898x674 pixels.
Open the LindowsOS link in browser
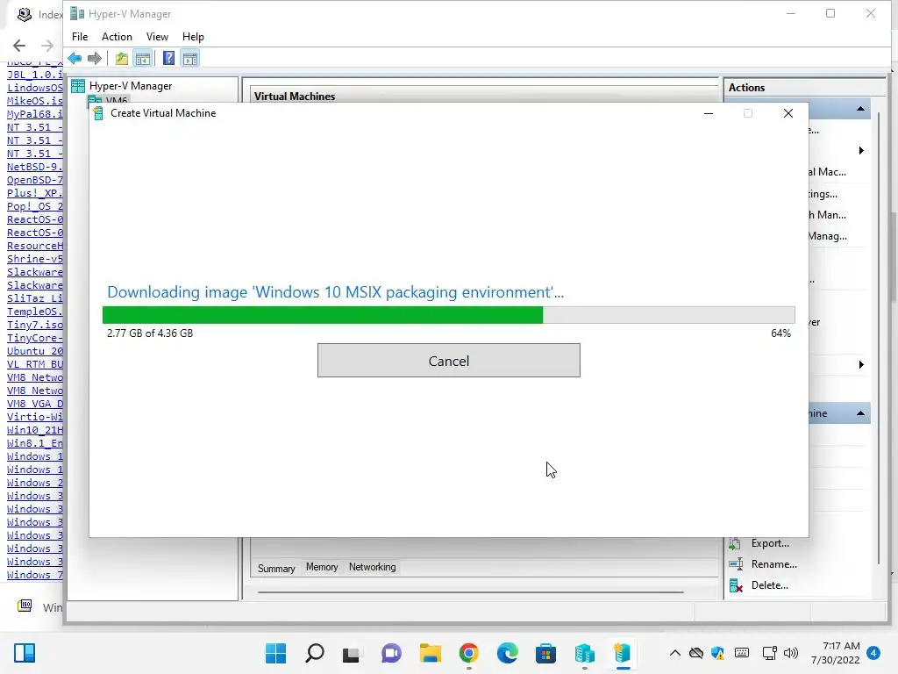click(35, 88)
